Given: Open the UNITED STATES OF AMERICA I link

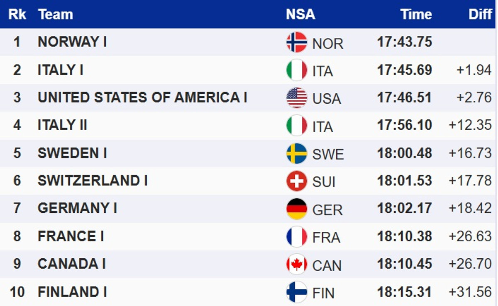Looking at the screenshot, I should coord(142,97).
